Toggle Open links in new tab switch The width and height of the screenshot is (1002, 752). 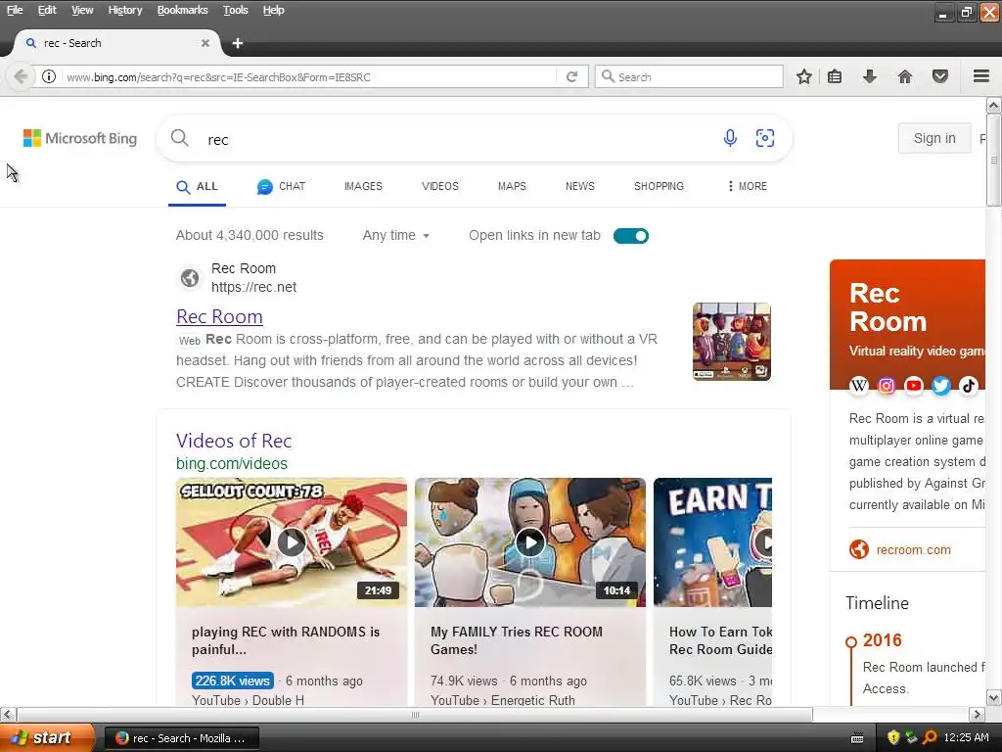[x=631, y=236]
